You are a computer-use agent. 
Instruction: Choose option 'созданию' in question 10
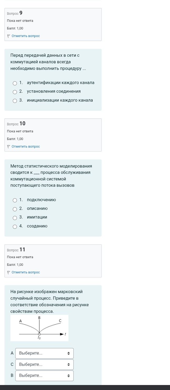pos(15,226)
